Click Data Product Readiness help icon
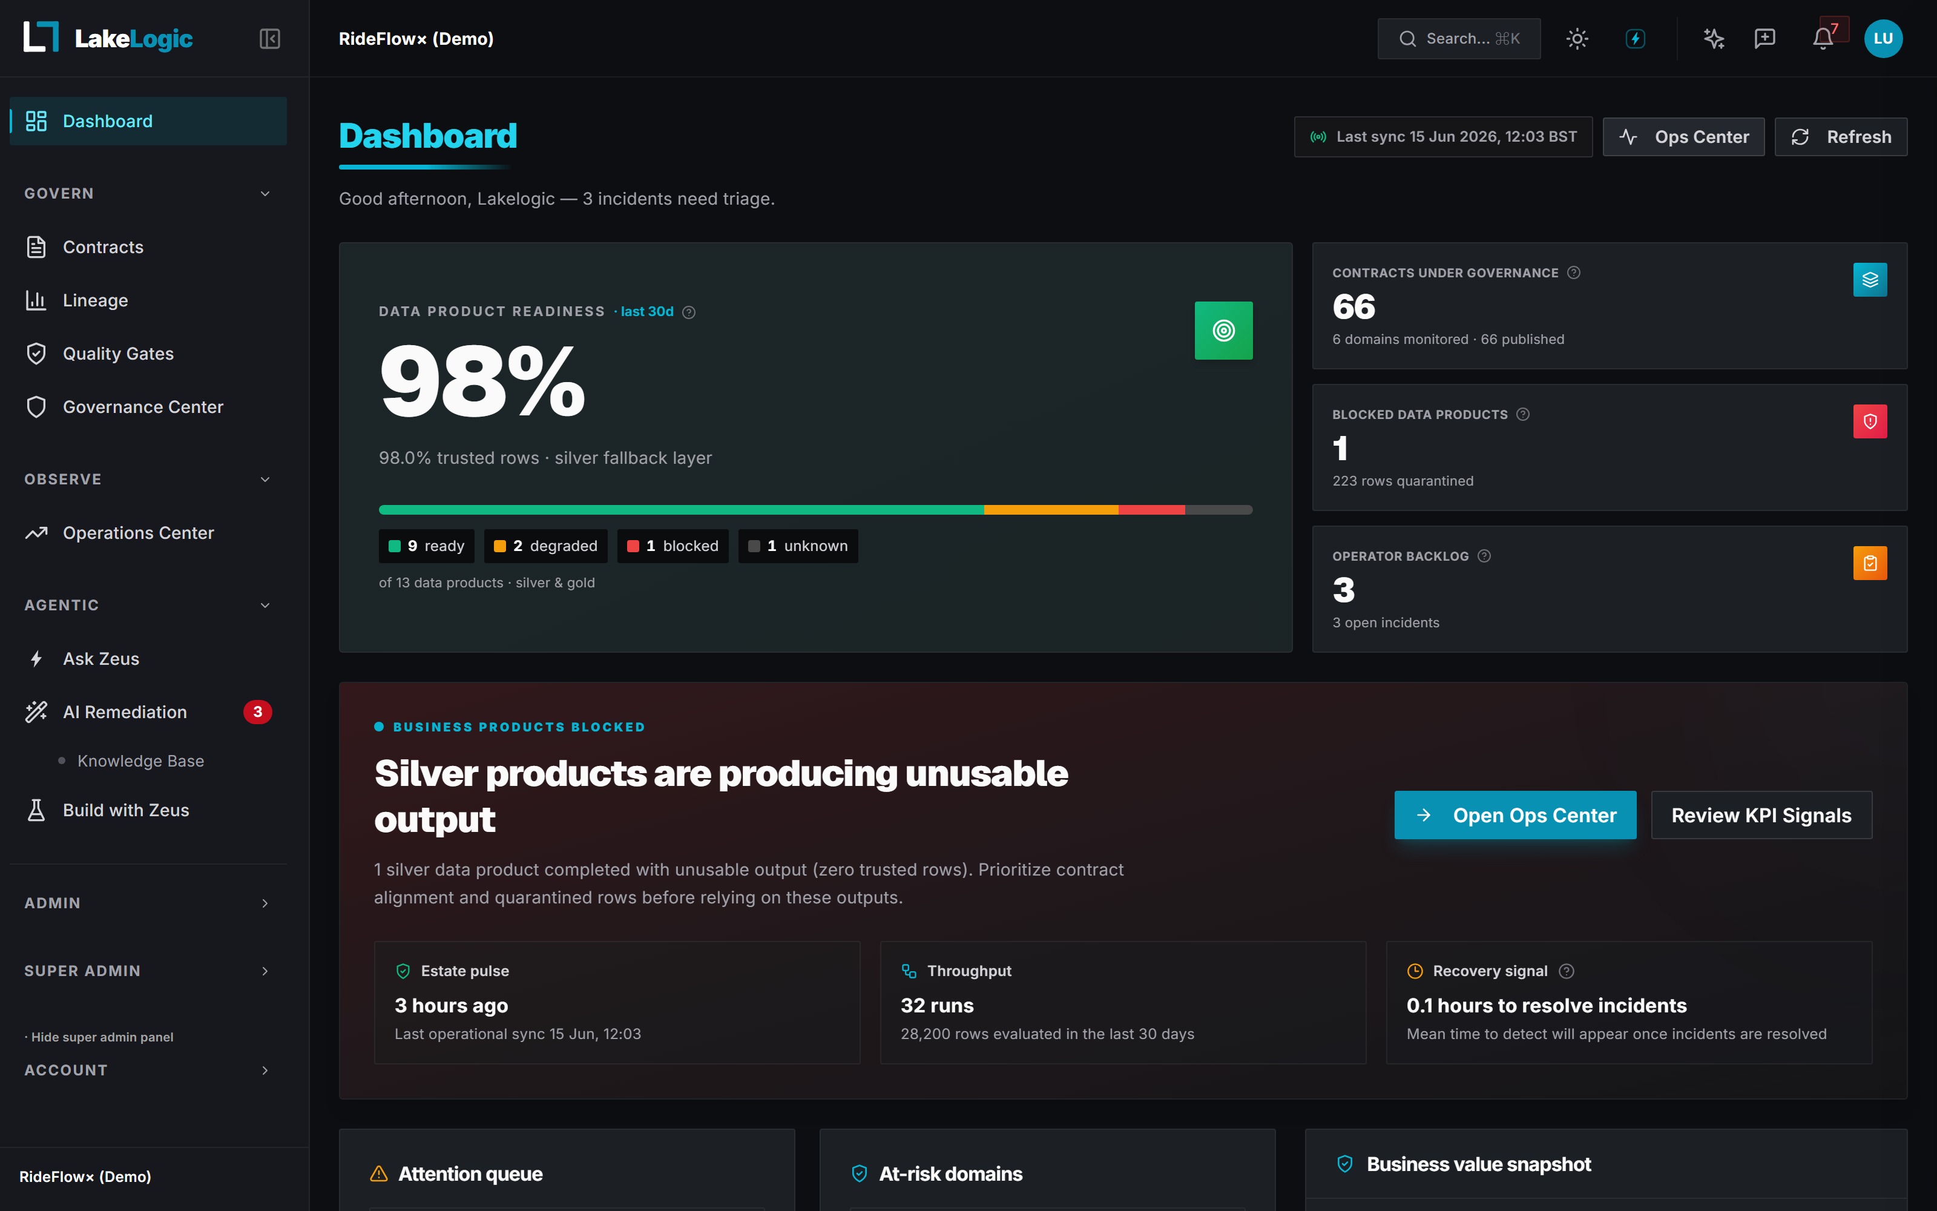 click(688, 312)
